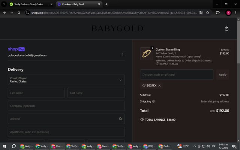This screenshot has width=240, height=150.
Task: Click the browser address bar URL
Action: (x=114, y=13)
